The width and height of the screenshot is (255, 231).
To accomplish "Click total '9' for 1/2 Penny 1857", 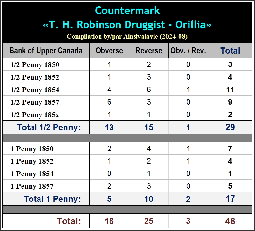I will pyautogui.click(x=230, y=102).
